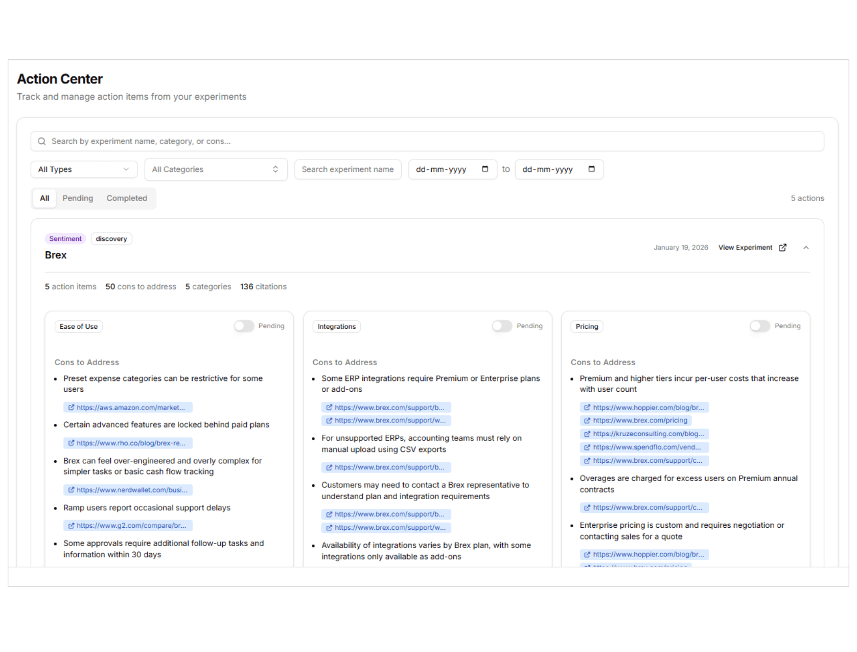Open the All Categories dropdown
857x652 pixels.
tap(216, 169)
